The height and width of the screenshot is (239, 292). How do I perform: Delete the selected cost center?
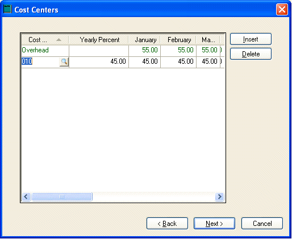tap(251, 54)
